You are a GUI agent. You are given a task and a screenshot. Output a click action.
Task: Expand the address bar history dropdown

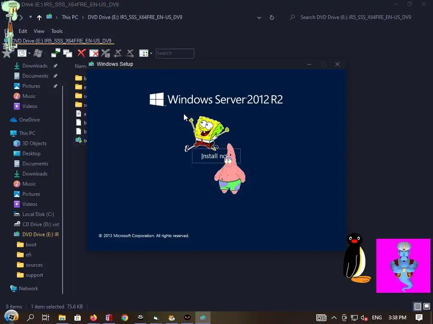[259, 17]
